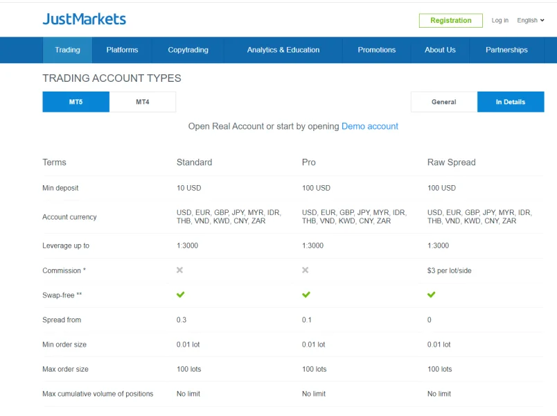Open the Copytrading menu item
Screen dimensions: 557x416
pos(188,50)
